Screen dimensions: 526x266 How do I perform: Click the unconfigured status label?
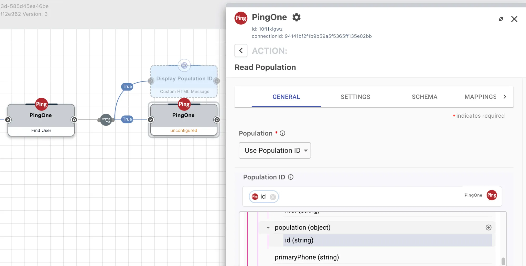coord(184,130)
